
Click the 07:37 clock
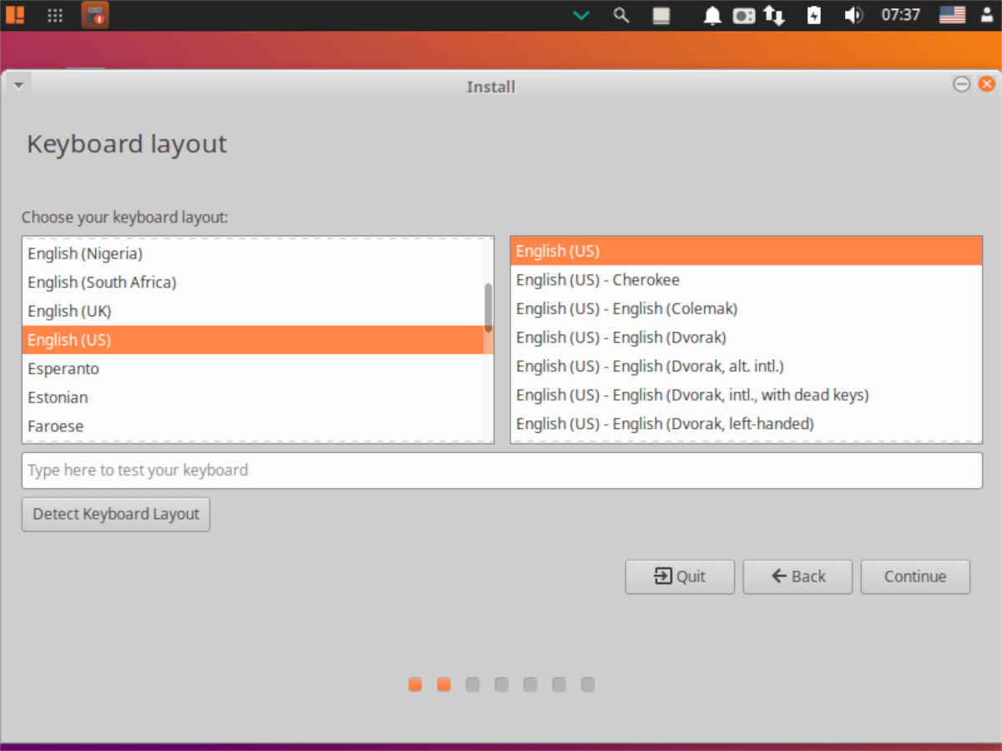pos(901,15)
